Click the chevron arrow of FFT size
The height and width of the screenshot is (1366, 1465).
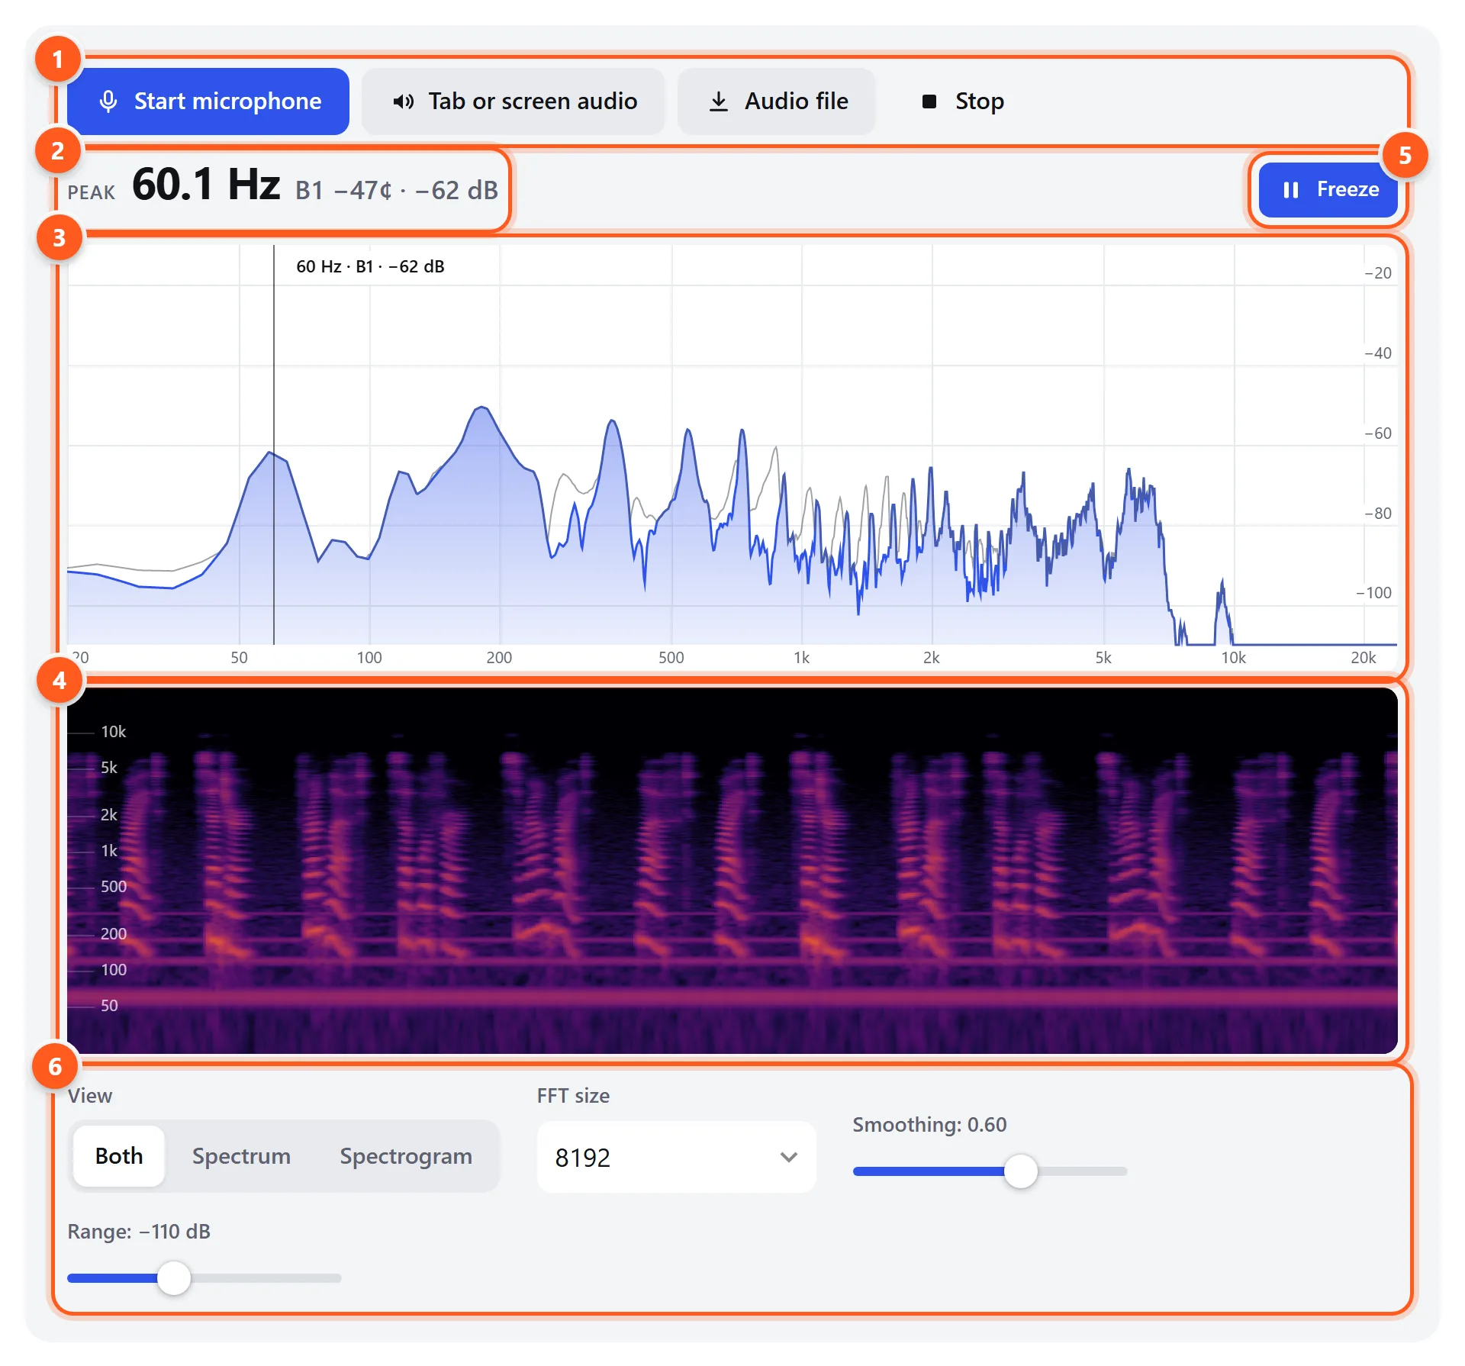789,1157
